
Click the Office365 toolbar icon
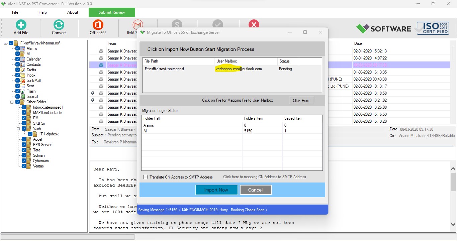pos(98,25)
